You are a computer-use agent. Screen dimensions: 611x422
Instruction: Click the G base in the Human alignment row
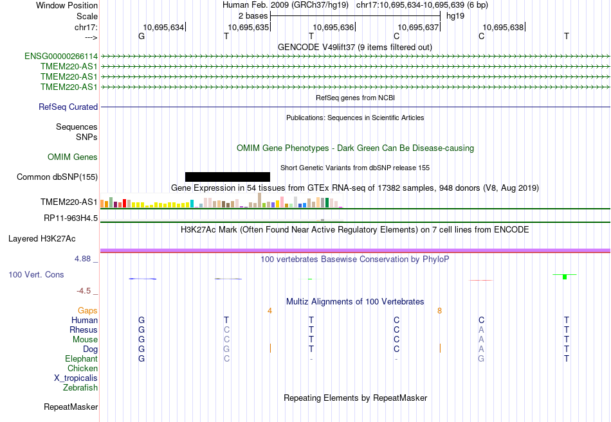[x=141, y=320]
